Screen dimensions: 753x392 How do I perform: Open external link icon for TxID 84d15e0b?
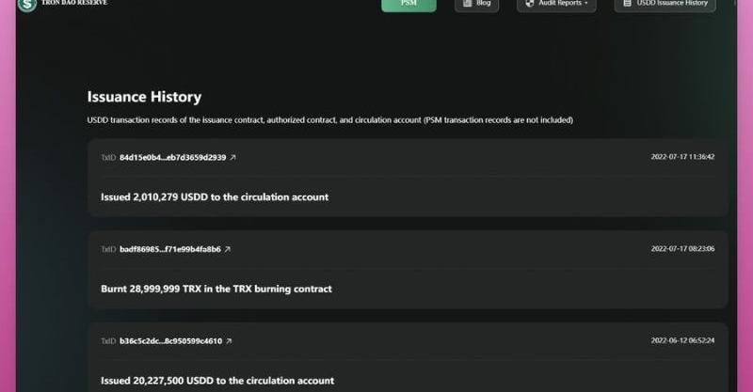(x=232, y=158)
